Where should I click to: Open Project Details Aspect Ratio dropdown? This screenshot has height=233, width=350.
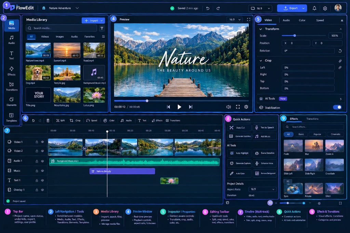pyautogui.click(x=262, y=189)
